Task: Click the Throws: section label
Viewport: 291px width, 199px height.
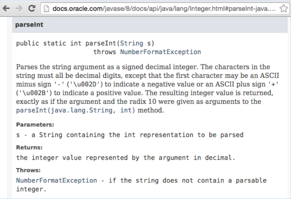Action: tap(28, 170)
